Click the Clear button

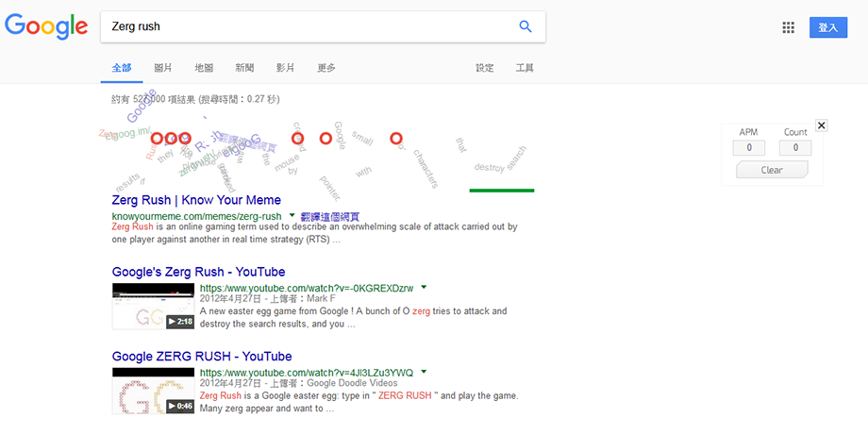click(x=772, y=170)
